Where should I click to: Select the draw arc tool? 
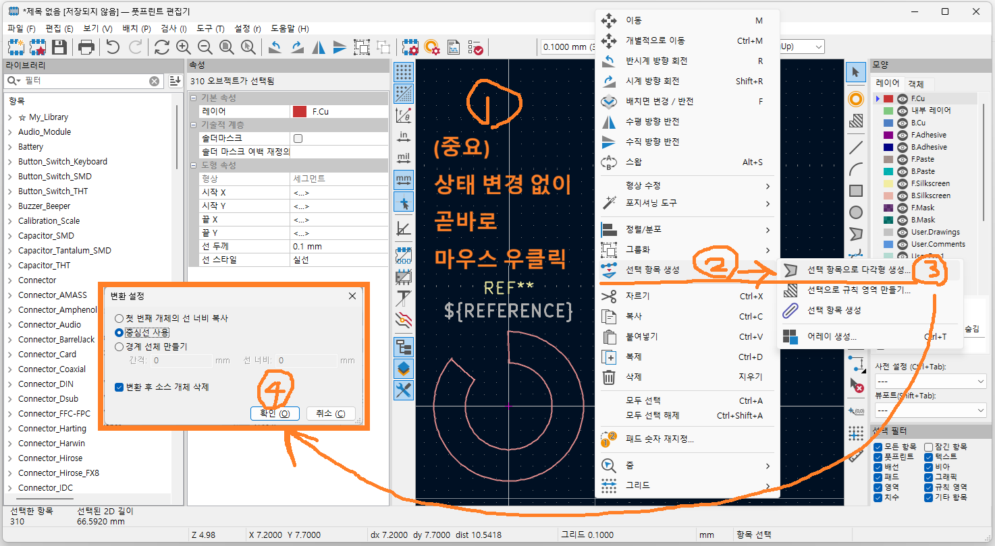tap(856, 169)
